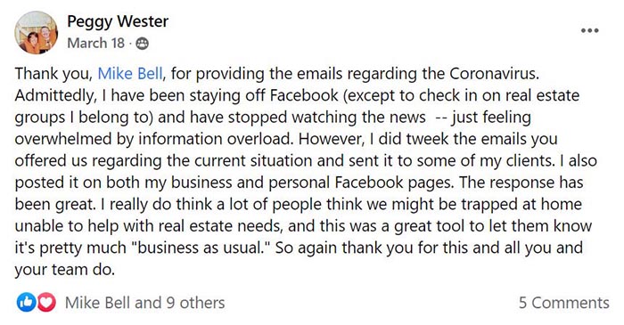Image resolution: width=624 pixels, height=325 pixels.
Task: Open the three-dots post options menu
Action: click(x=589, y=30)
